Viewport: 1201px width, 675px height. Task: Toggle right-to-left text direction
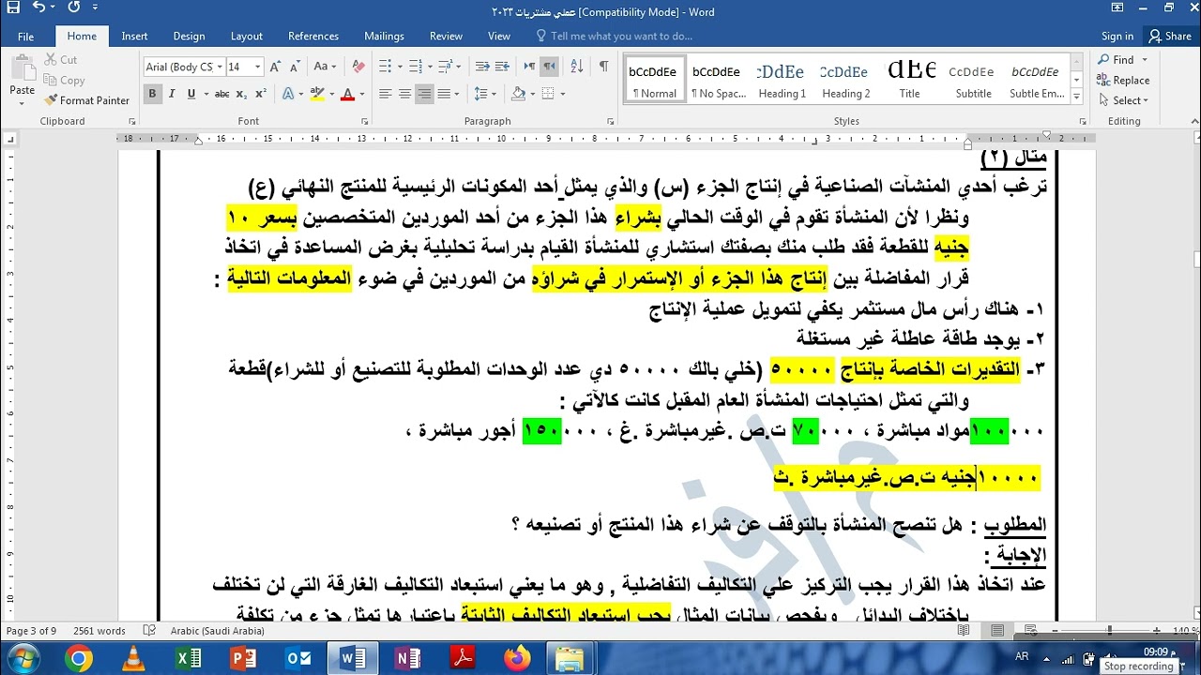point(550,67)
